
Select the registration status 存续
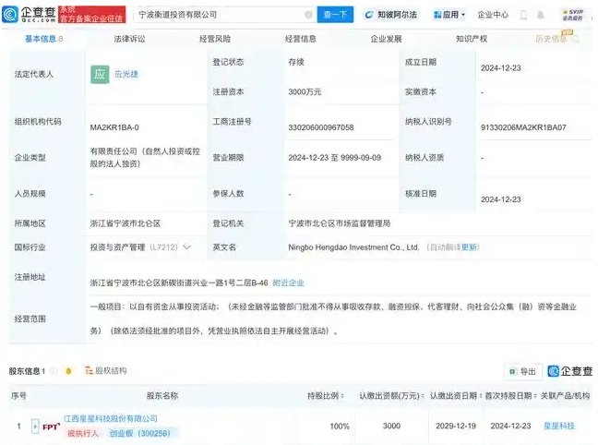tap(296, 62)
